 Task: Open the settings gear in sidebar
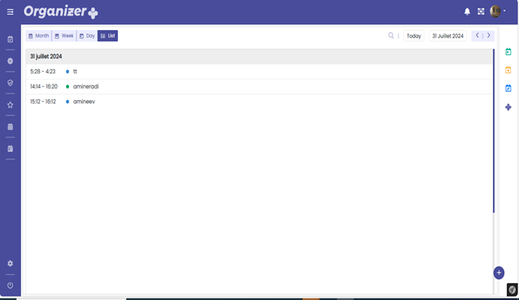click(11, 263)
